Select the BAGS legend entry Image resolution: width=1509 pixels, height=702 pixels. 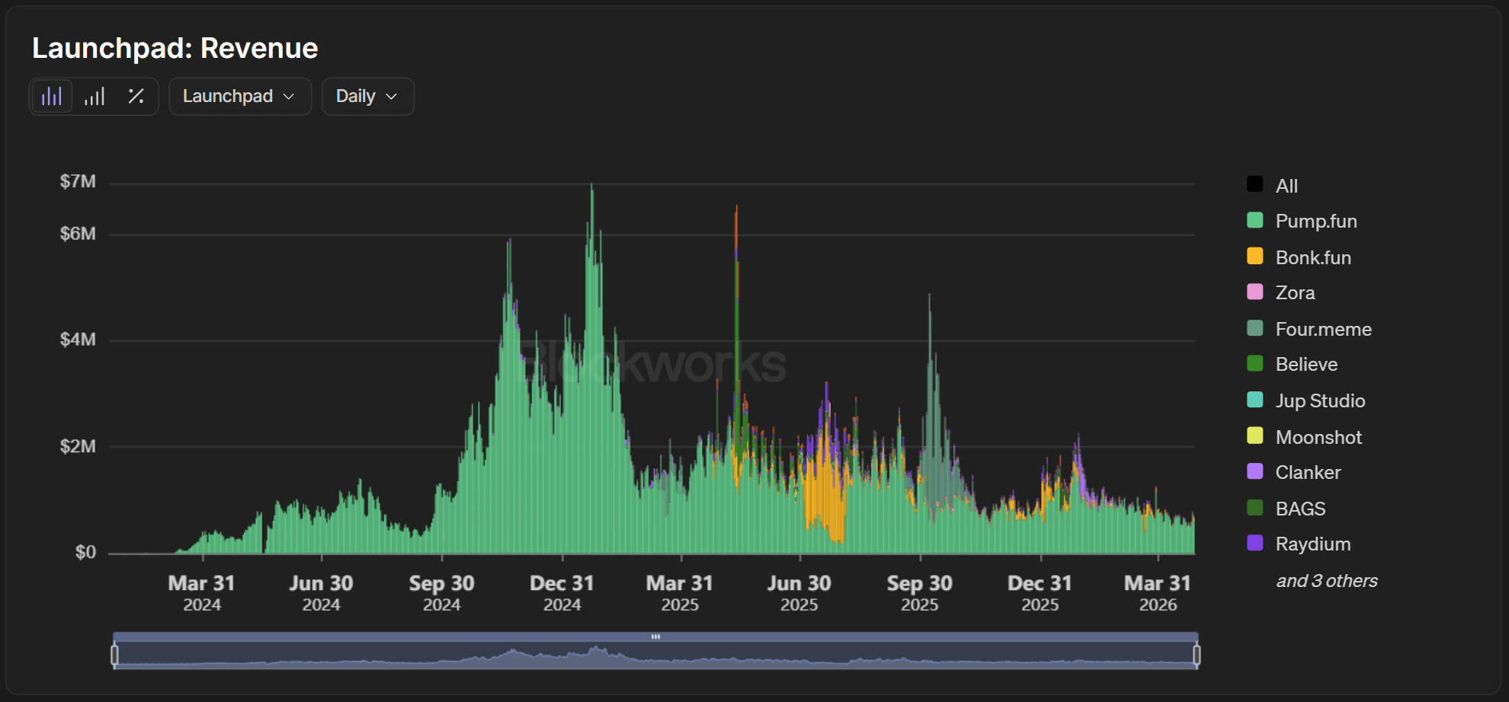[1300, 509]
